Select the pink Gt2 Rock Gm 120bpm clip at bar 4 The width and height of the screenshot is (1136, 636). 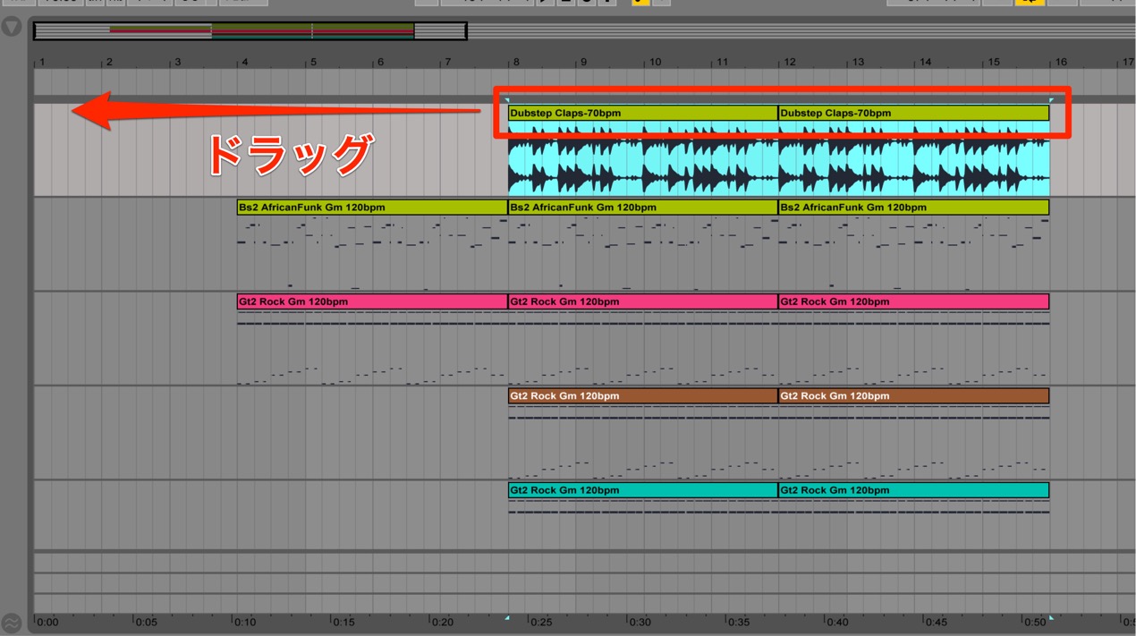point(372,301)
